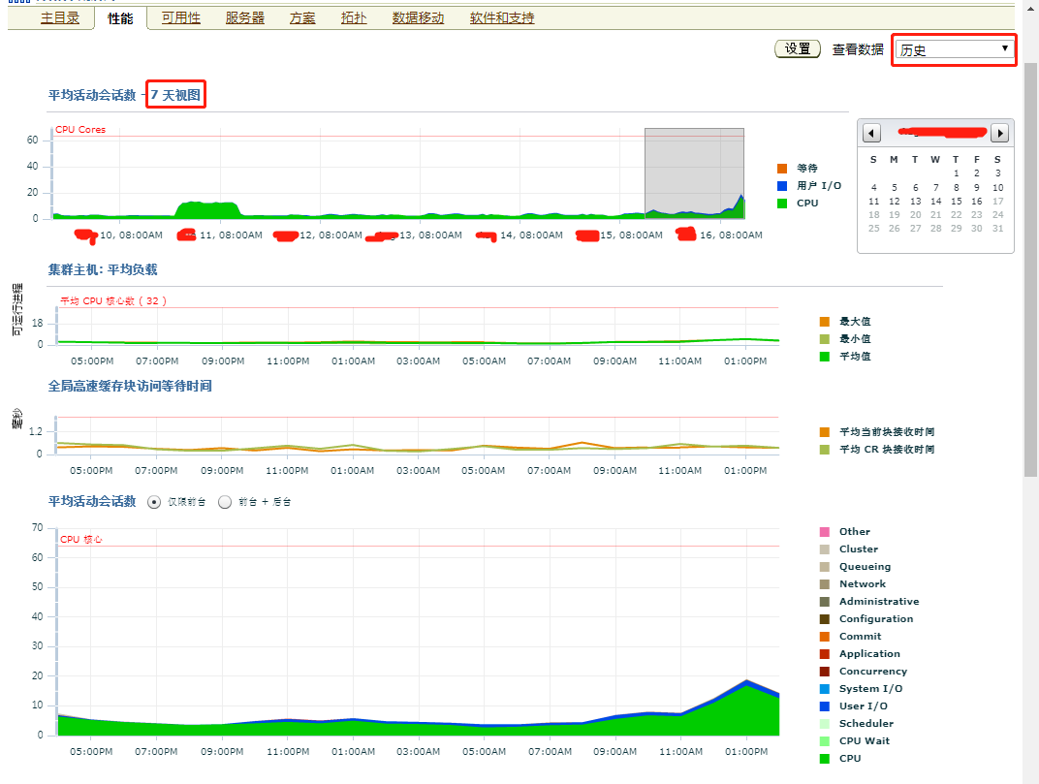Click the System I/O legend square
The height and width of the screenshot is (784, 1039).
click(x=826, y=688)
